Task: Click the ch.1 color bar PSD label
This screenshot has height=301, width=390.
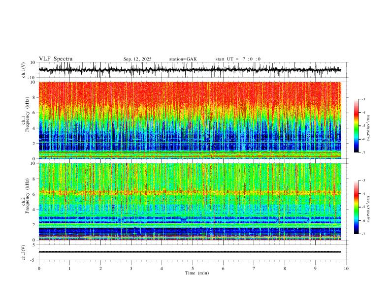Action: (x=368, y=128)
